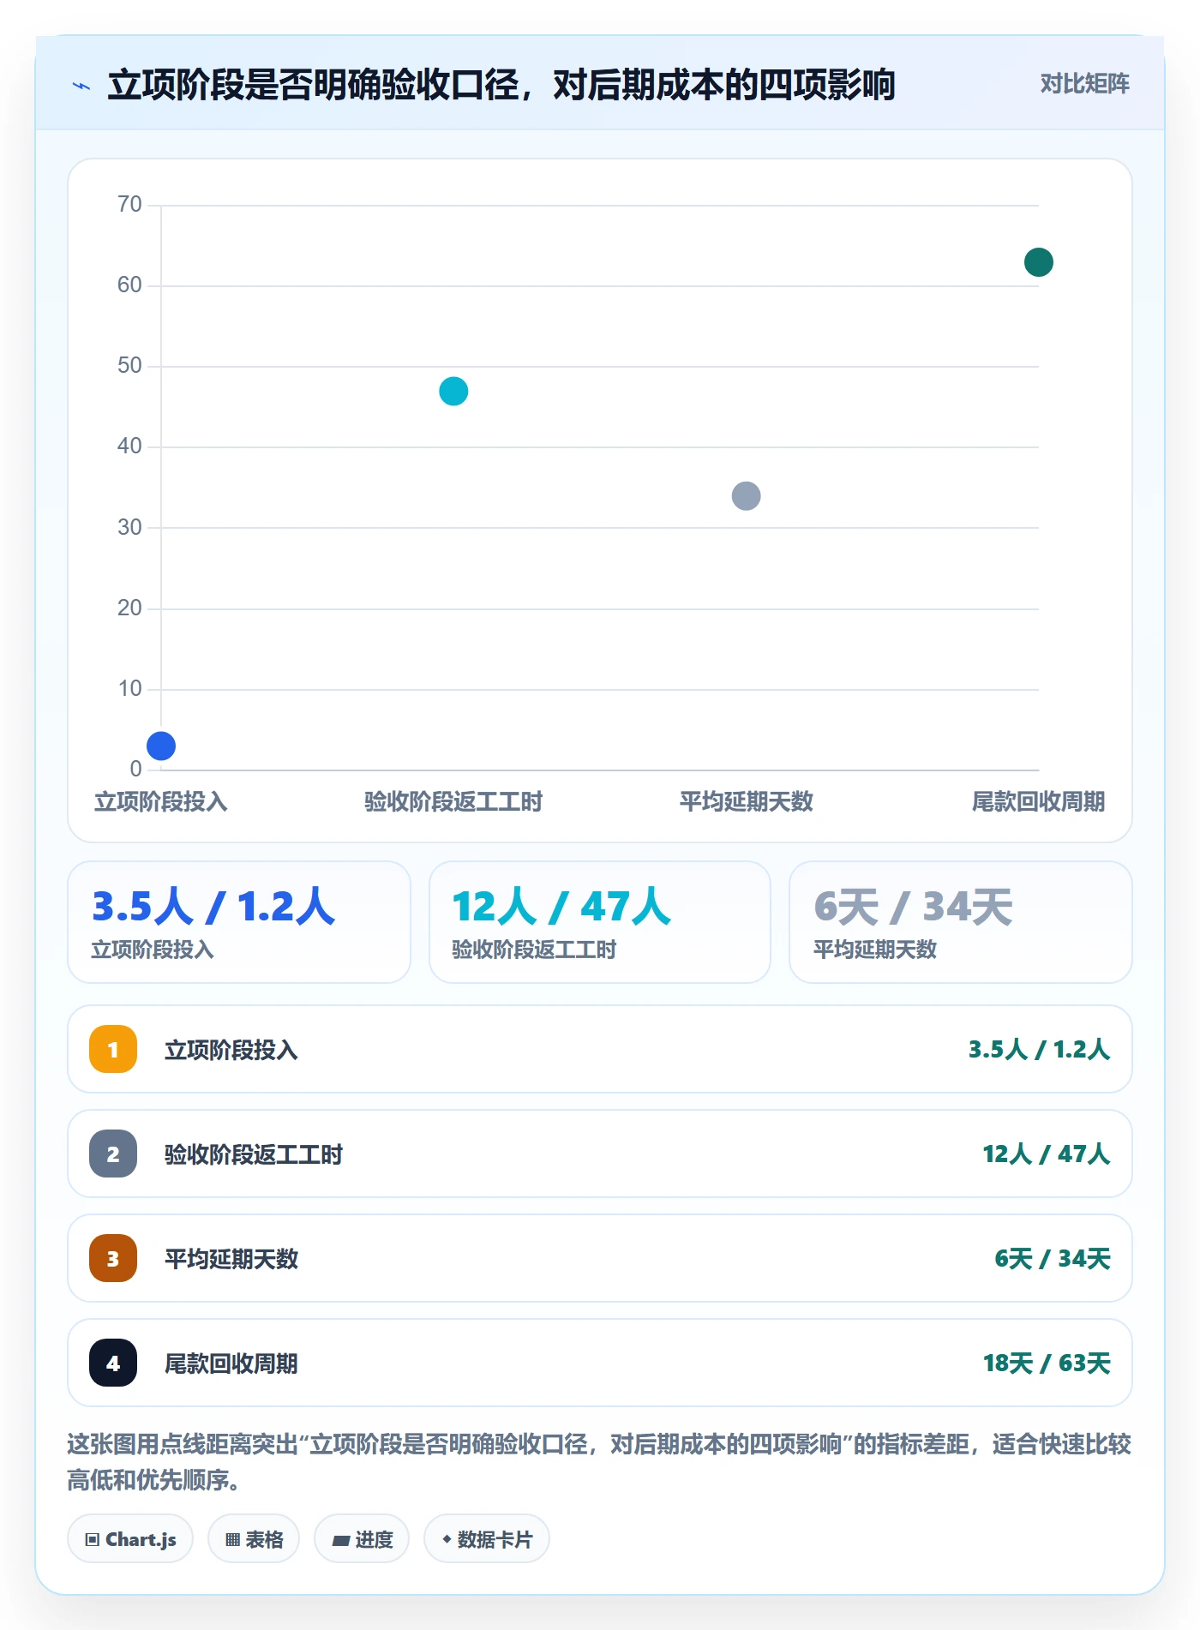
Task: Click the brown number 3 badge
Action: pyautogui.click(x=113, y=1258)
